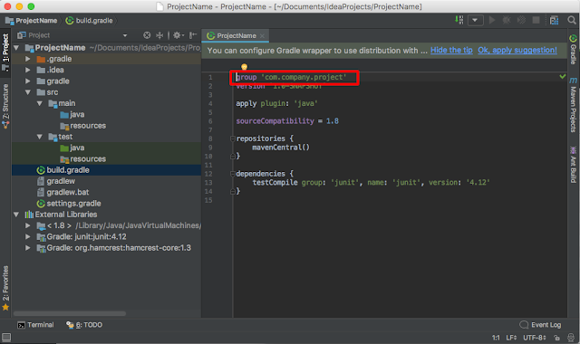580x344 pixels.
Task: Click Ok, apply suggestion! link
Action: [517, 51]
